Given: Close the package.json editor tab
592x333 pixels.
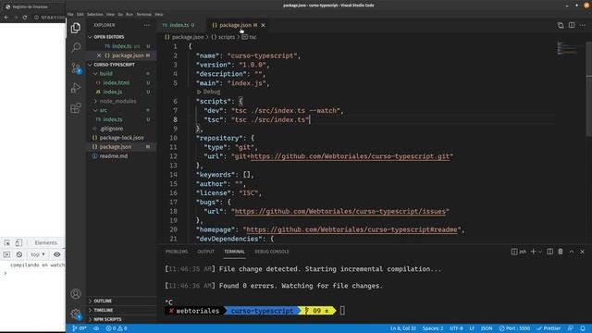Looking at the screenshot, I should click(263, 25).
